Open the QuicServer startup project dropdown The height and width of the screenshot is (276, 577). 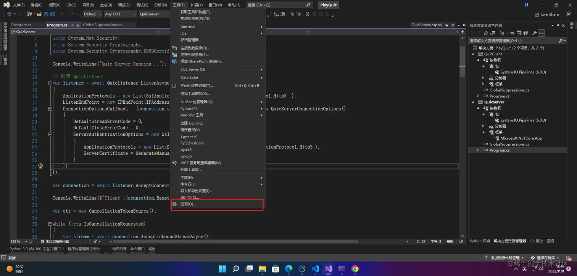(154, 14)
